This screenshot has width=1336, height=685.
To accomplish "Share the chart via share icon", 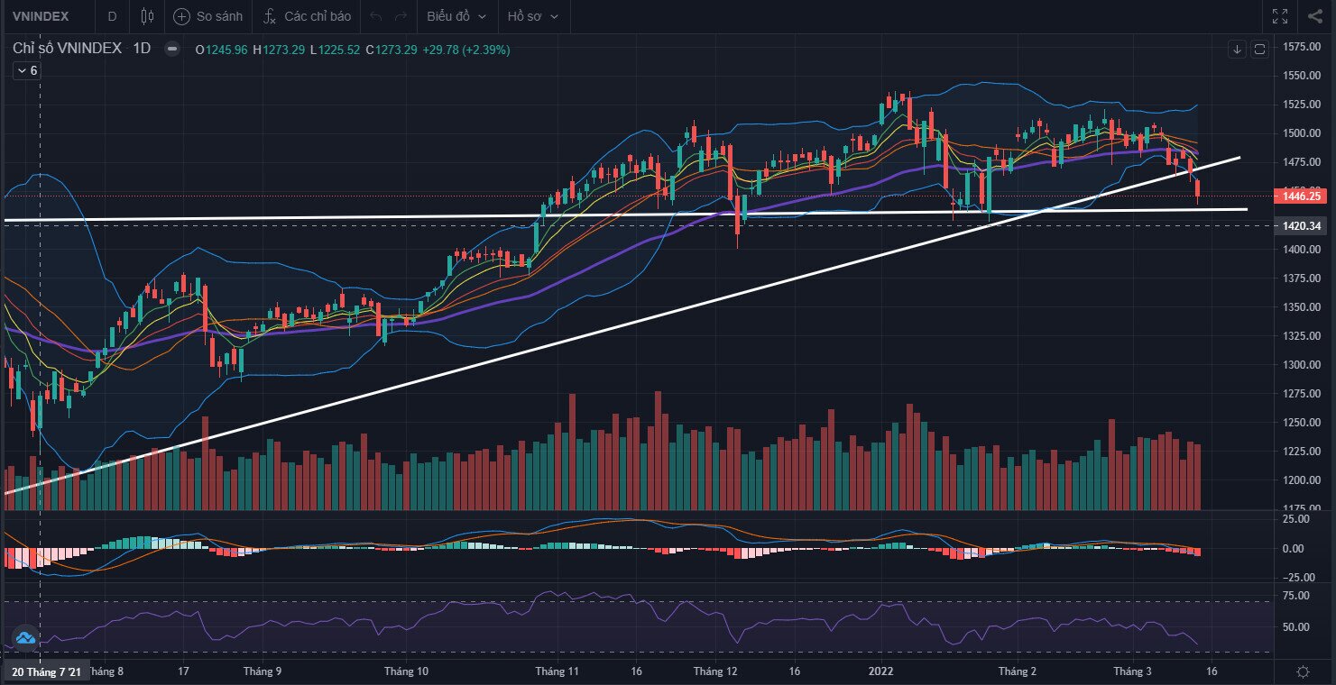I will (x=1314, y=16).
